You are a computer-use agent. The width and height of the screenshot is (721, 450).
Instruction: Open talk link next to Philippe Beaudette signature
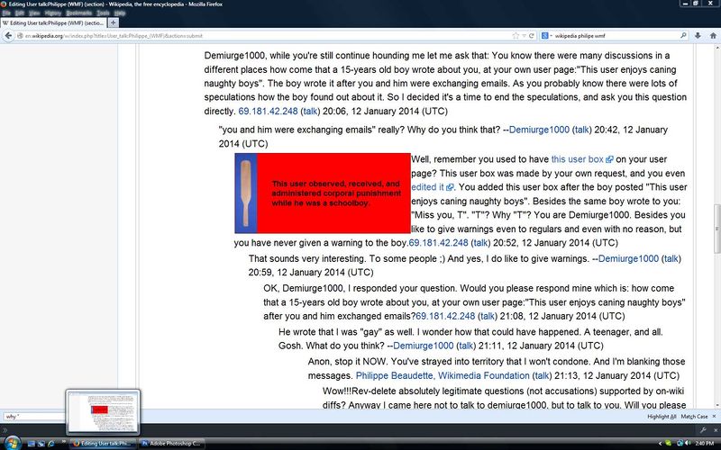[x=542, y=375]
